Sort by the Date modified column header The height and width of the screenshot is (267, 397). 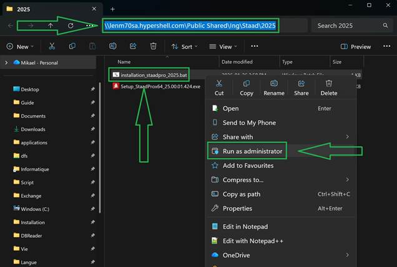coord(237,62)
